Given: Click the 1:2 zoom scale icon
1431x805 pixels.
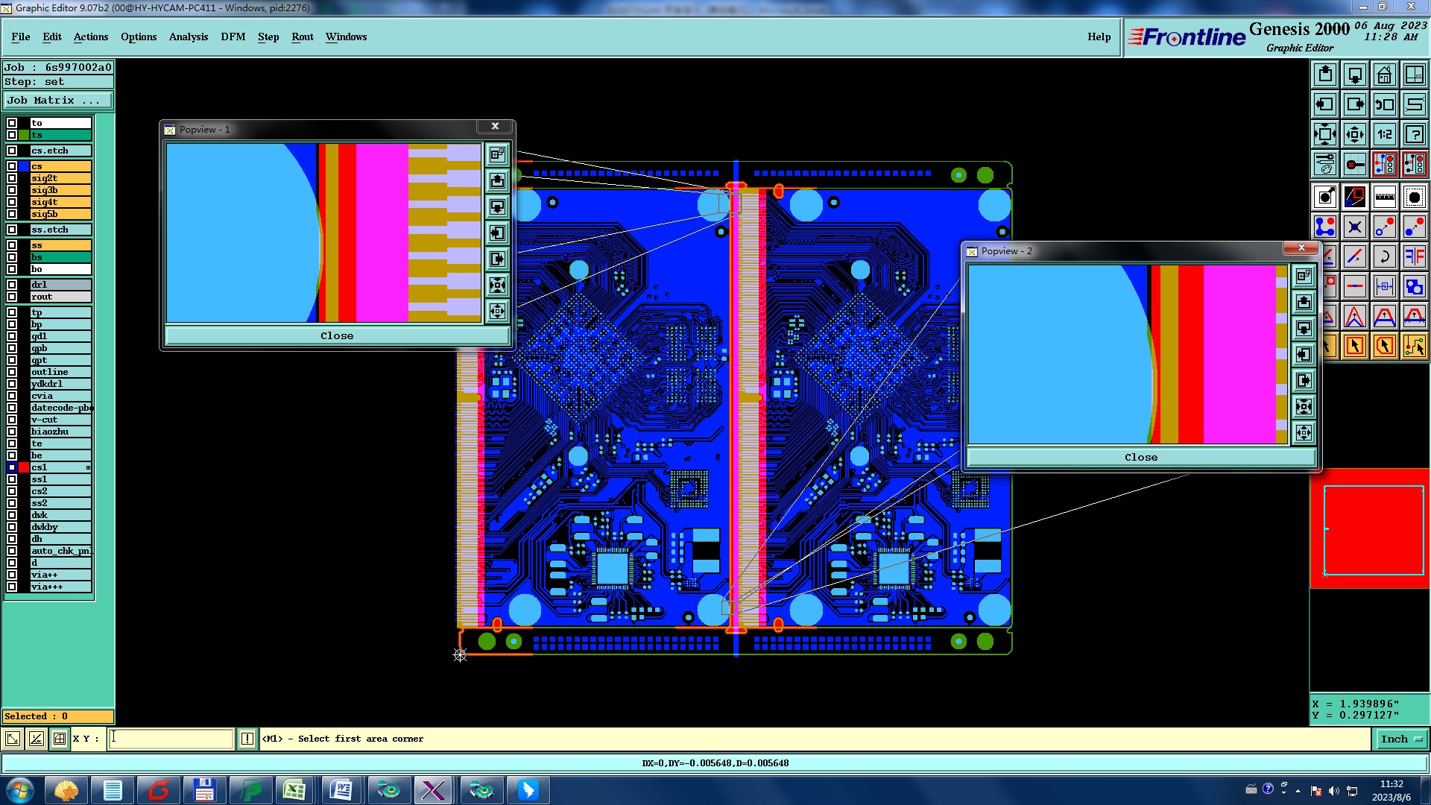Looking at the screenshot, I should click(1384, 134).
